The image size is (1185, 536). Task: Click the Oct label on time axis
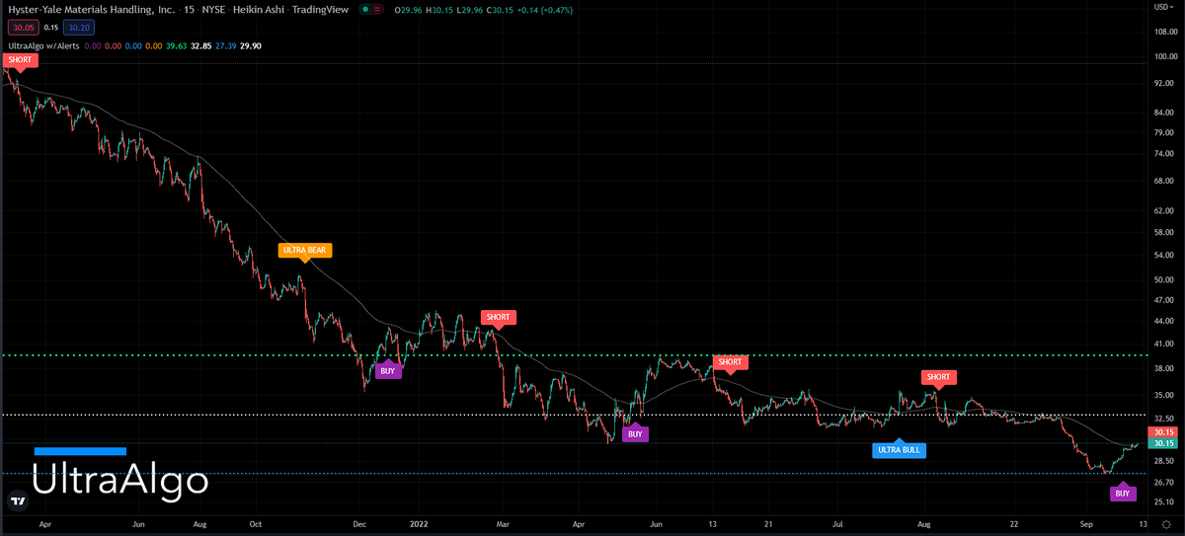[256, 527]
